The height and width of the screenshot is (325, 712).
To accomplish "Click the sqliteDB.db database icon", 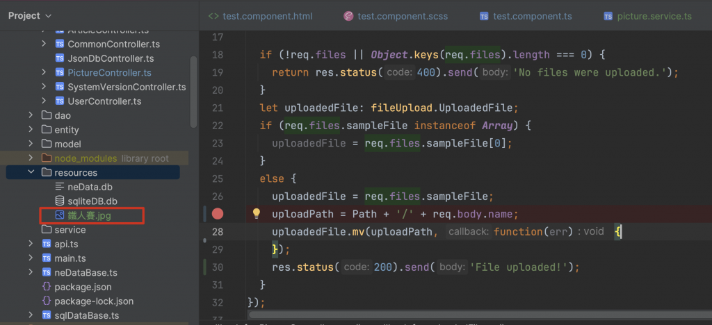I will 60,201.
